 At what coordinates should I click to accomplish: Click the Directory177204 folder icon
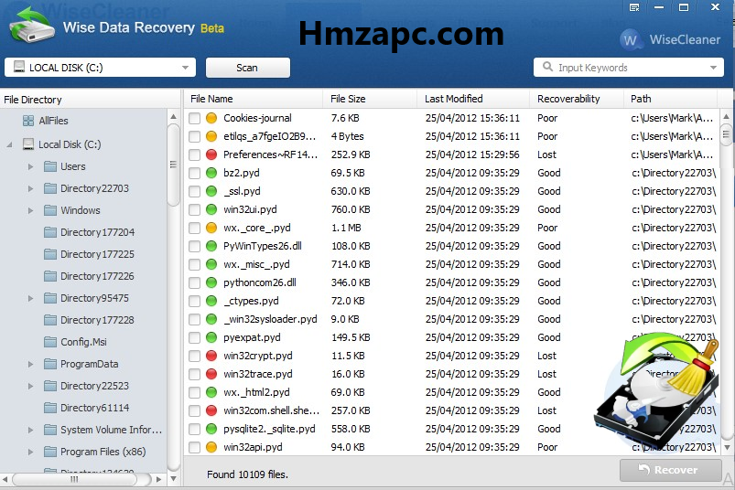(x=50, y=232)
